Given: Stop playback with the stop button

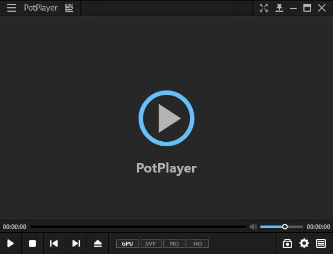Looking at the screenshot, I should pos(32,243).
